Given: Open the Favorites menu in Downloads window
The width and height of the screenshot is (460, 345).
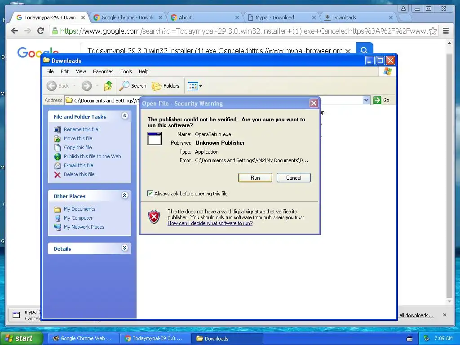Looking at the screenshot, I should pyautogui.click(x=103, y=71).
